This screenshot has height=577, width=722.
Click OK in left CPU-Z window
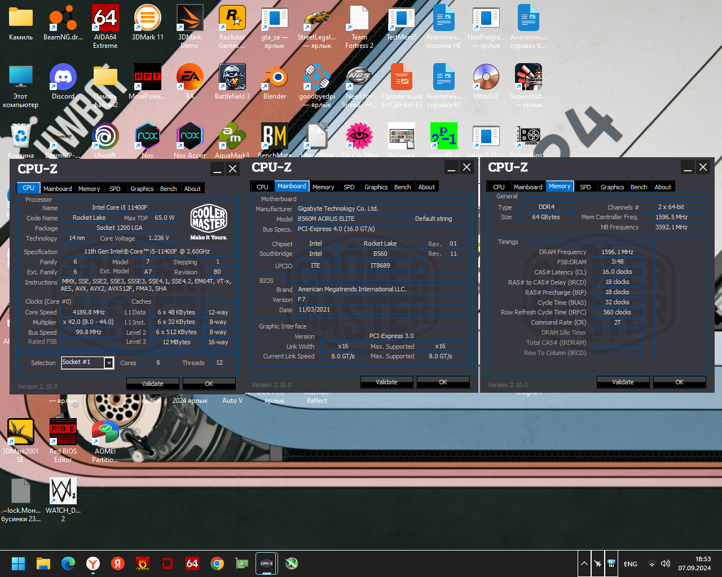[x=209, y=384]
